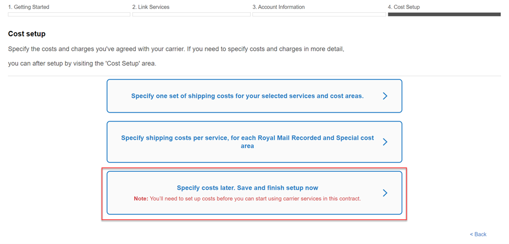Click chevron on Specify costs later card

(385, 193)
